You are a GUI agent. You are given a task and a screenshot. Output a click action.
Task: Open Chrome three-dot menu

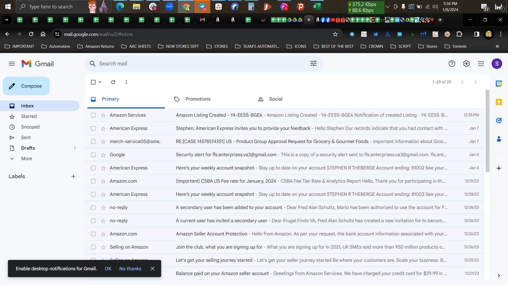pyautogui.click(x=501, y=34)
